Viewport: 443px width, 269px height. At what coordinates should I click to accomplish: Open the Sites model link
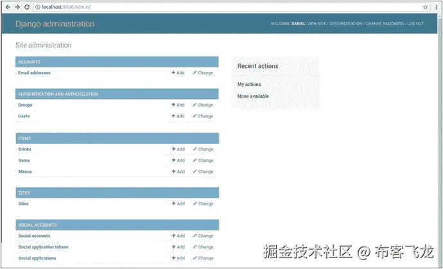pos(24,204)
